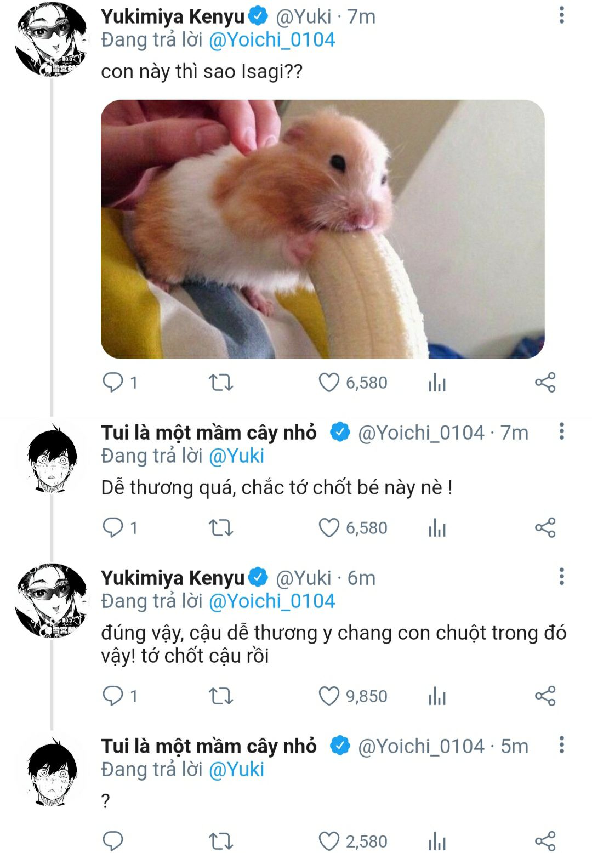Screen dimensions: 592x853
Task: Share the hamster photo tweet
Action: coord(545,383)
